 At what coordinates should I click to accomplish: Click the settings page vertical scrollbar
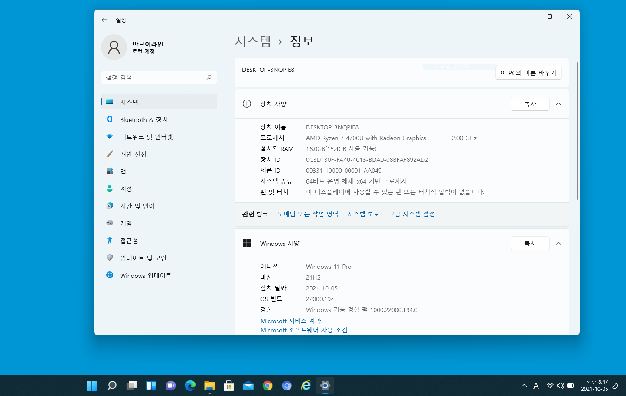[x=577, y=130]
